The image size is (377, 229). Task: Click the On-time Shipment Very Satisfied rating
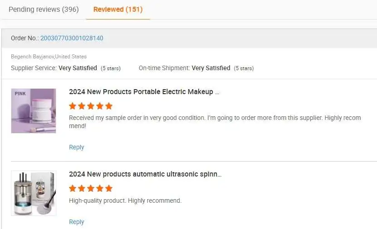pos(211,68)
